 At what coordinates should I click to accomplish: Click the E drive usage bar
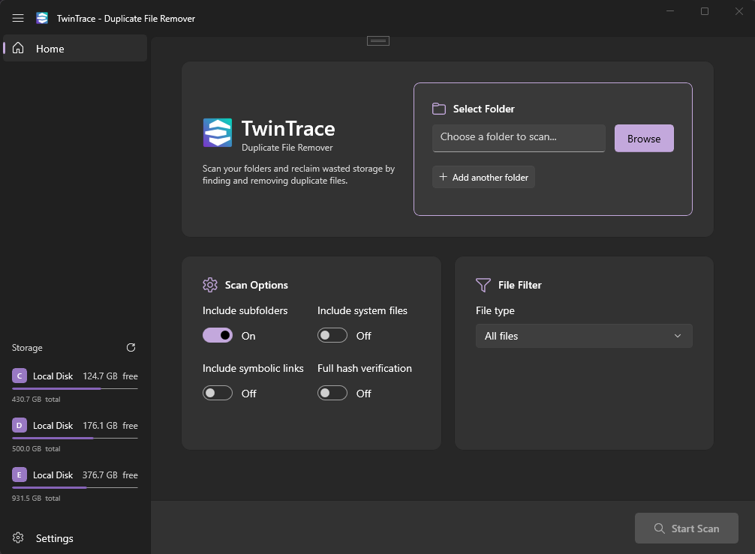point(74,487)
